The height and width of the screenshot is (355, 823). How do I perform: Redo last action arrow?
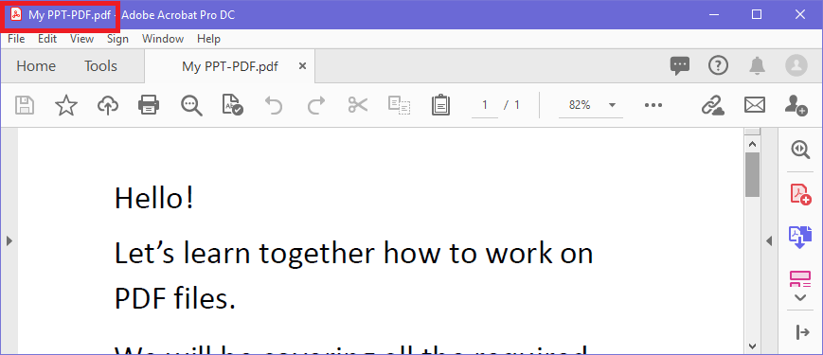tap(316, 105)
